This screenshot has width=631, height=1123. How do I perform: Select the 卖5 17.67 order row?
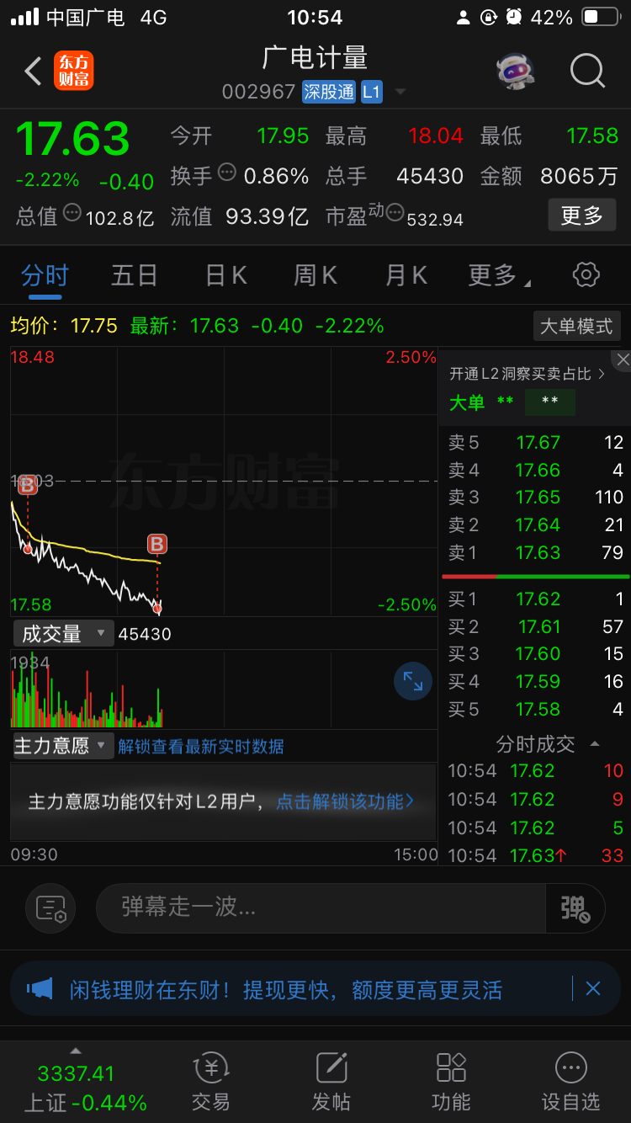pos(535,443)
